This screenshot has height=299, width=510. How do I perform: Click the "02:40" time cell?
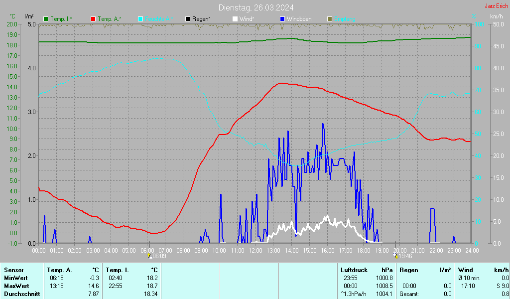pos(116,278)
